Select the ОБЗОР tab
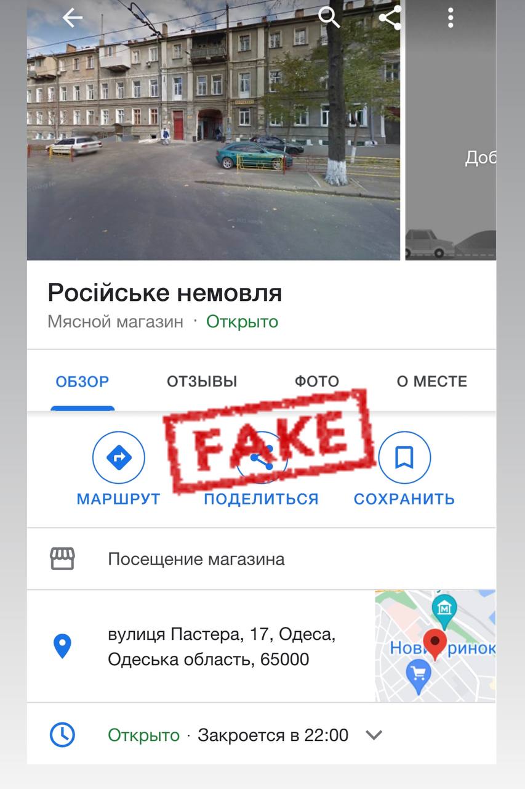525x789 pixels. point(82,382)
